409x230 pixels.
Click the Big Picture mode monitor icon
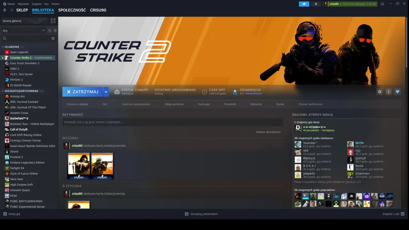coord(382,4)
